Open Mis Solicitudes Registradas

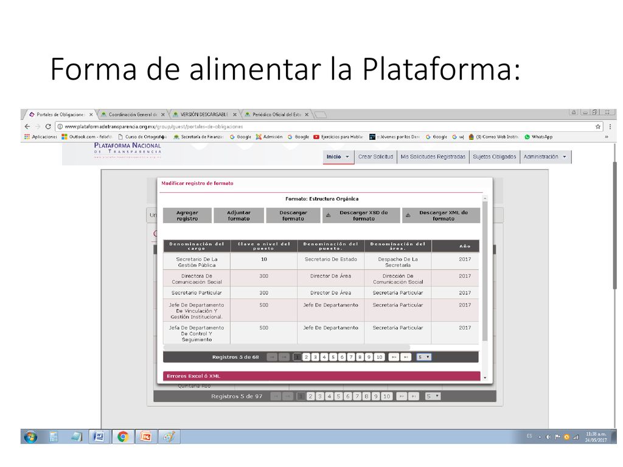tap(433, 157)
